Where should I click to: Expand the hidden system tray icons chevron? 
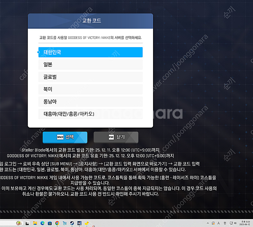tap(208, 223)
